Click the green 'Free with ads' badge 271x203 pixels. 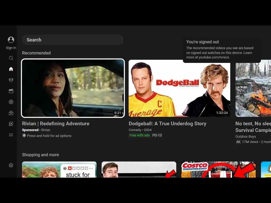coord(140,135)
